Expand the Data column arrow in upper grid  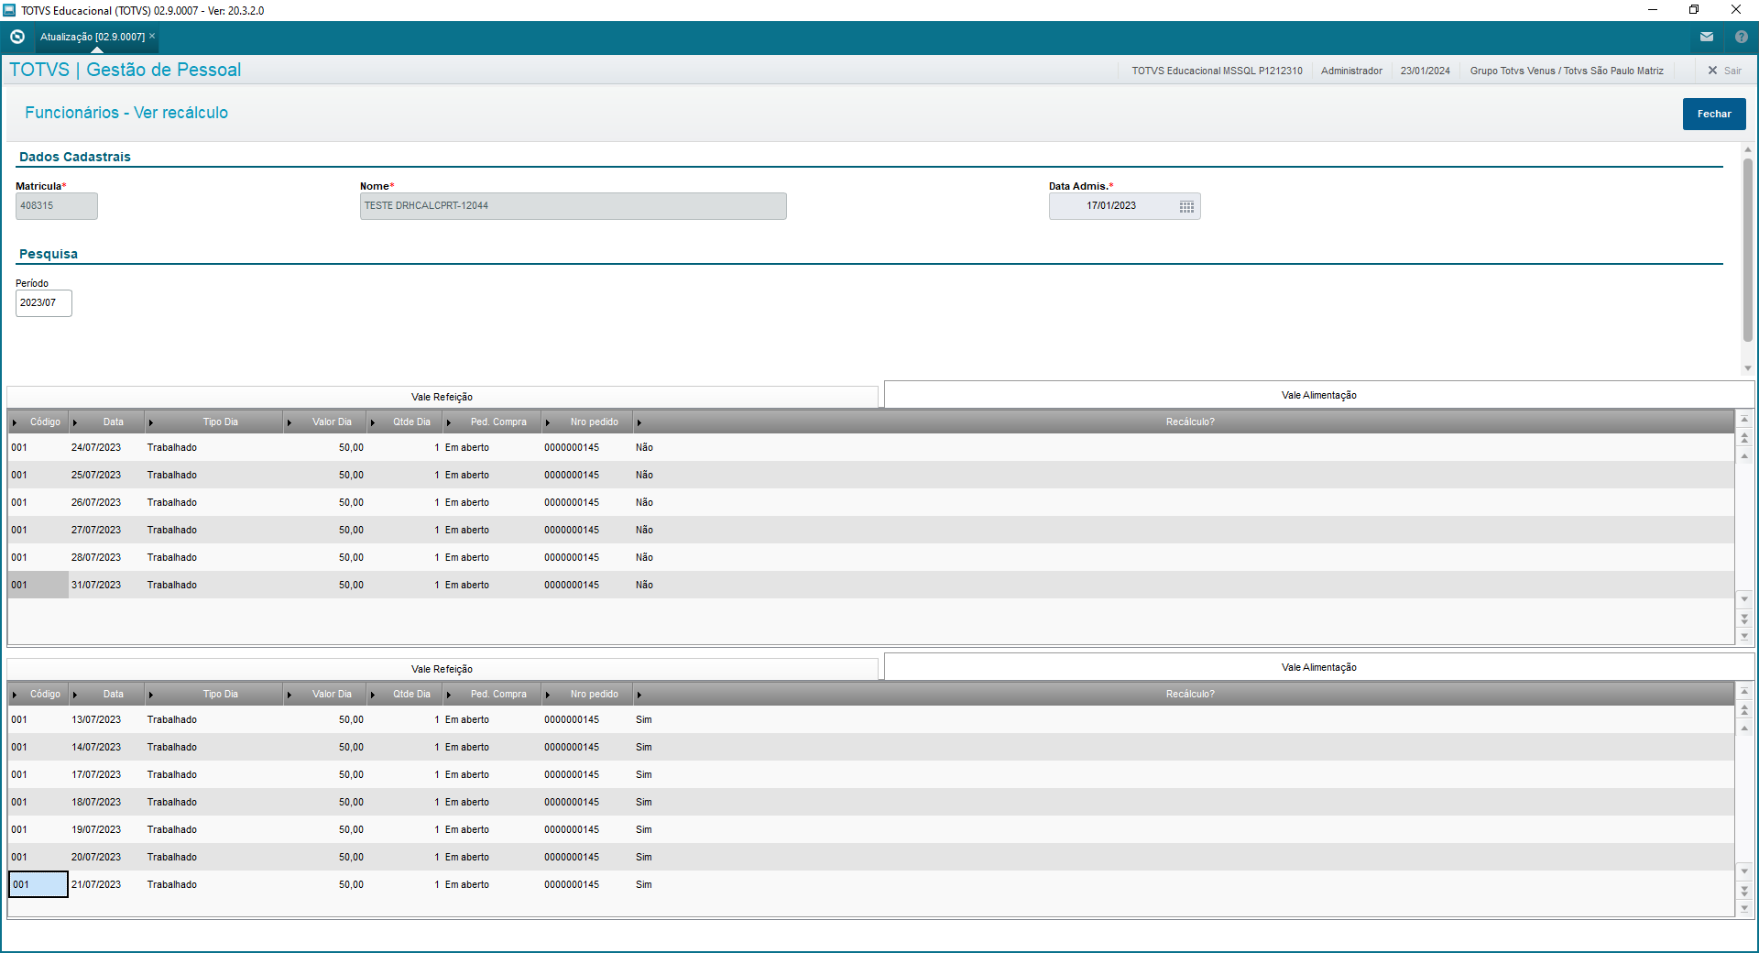tap(75, 422)
